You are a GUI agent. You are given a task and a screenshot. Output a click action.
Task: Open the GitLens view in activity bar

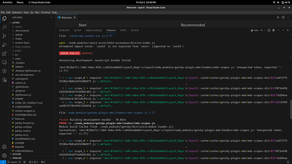(x=4, y=71)
